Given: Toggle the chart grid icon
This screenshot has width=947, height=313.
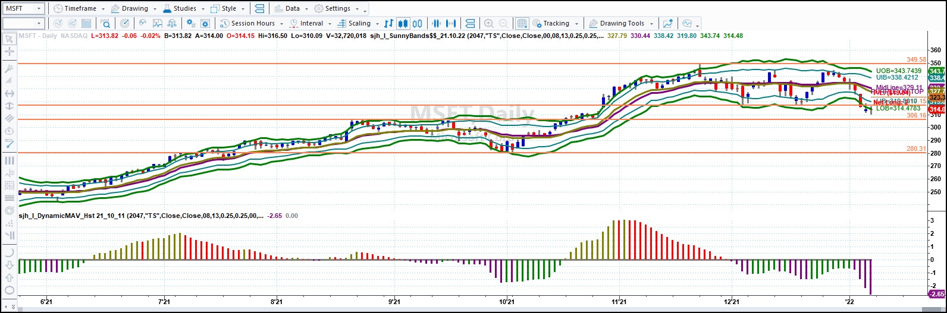Looking at the screenshot, I should tap(522, 23).
